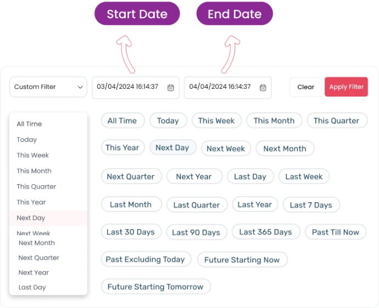The image size is (379, 308).
Task: Click the Past Excluding Today chip
Action: tap(145, 259)
